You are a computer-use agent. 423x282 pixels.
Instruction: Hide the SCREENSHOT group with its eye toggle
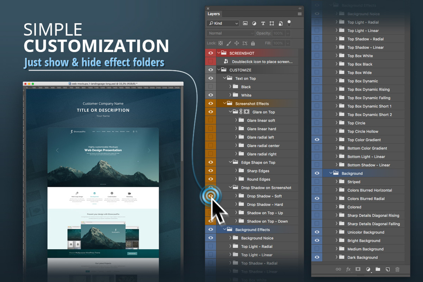click(x=210, y=53)
